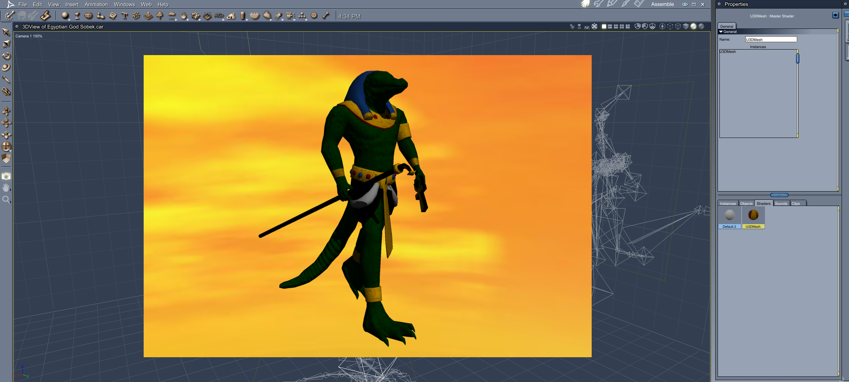Enable smooth shaded sphere display mode

[693, 26]
